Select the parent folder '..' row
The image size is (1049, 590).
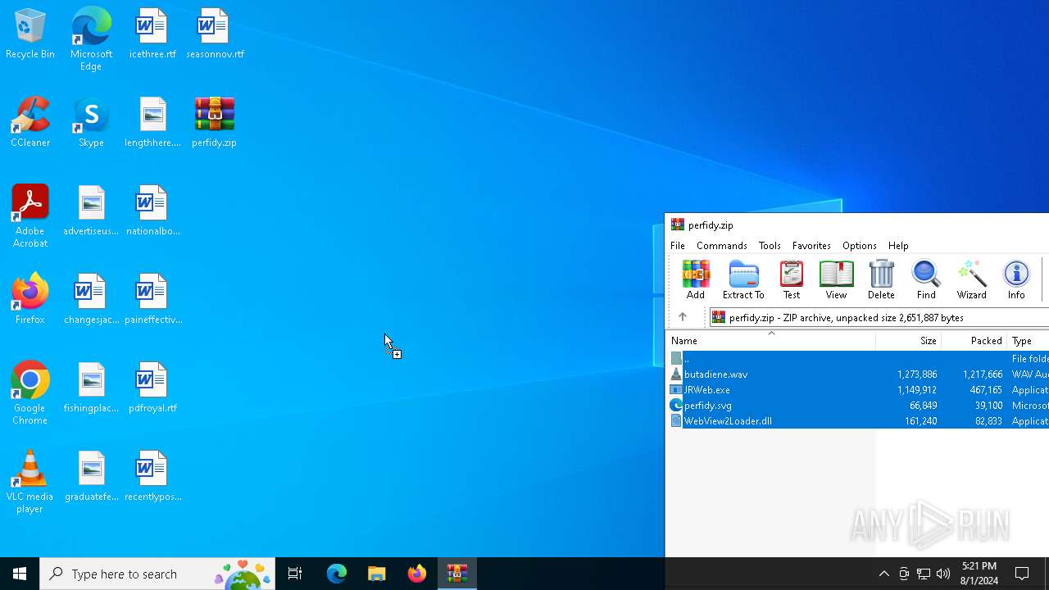point(857,359)
